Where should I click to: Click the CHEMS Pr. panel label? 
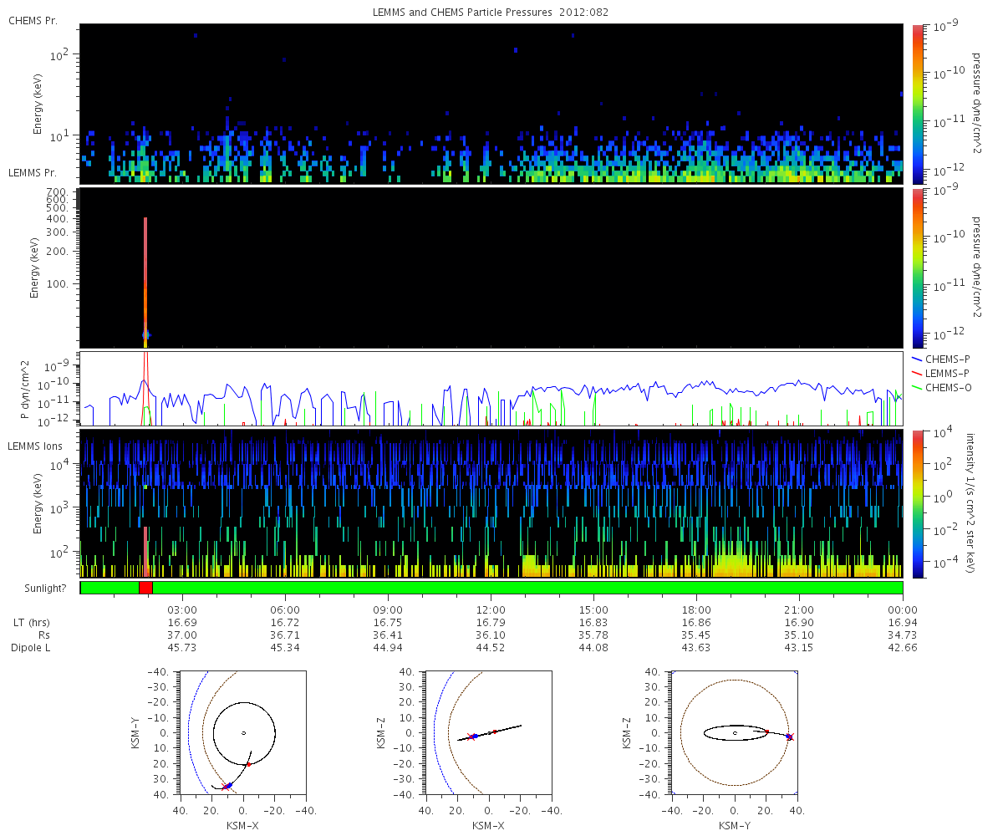[x=33, y=20]
